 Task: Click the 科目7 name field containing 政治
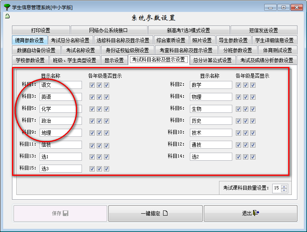61,121
